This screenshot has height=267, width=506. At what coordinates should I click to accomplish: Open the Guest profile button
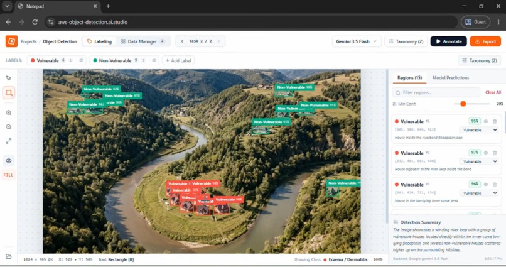[475, 22]
